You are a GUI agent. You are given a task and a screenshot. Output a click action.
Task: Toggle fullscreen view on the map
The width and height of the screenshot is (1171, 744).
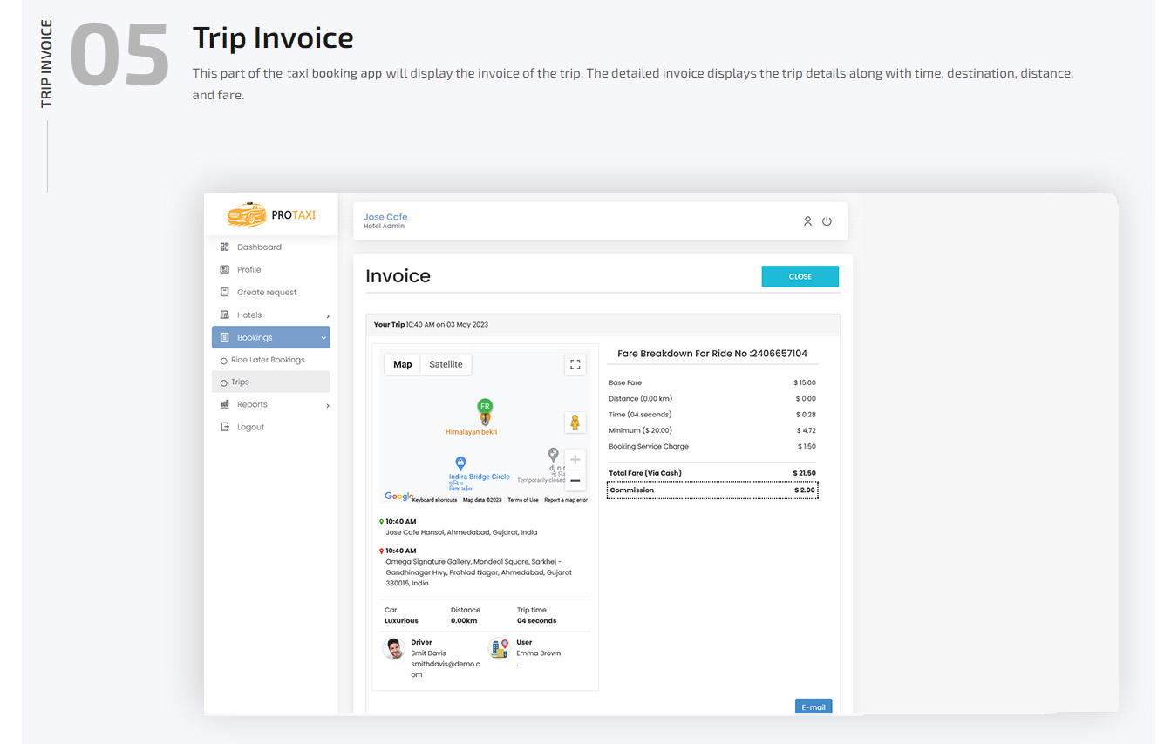click(575, 365)
